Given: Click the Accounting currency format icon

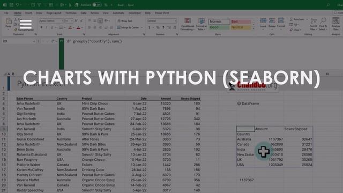Looking at the screenshot, I should 150,27.
